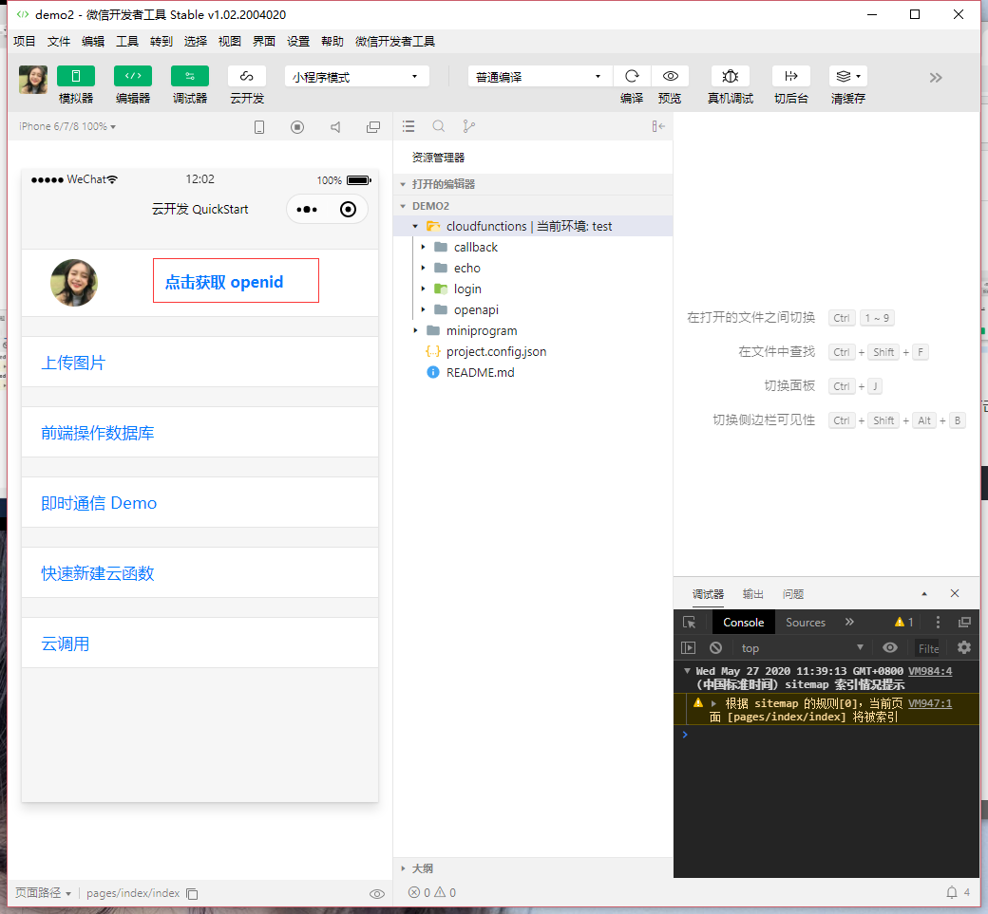Image resolution: width=988 pixels, height=914 pixels.
Task: Toggle the 模拟器 simulator panel button
Action: pyautogui.click(x=76, y=76)
